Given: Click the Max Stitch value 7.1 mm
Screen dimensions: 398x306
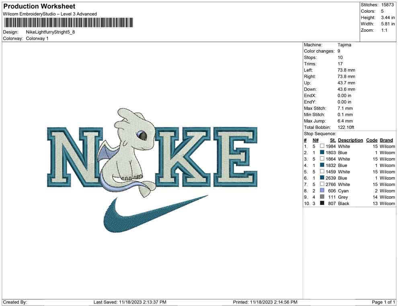Looking at the screenshot, I should [x=345, y=108].
